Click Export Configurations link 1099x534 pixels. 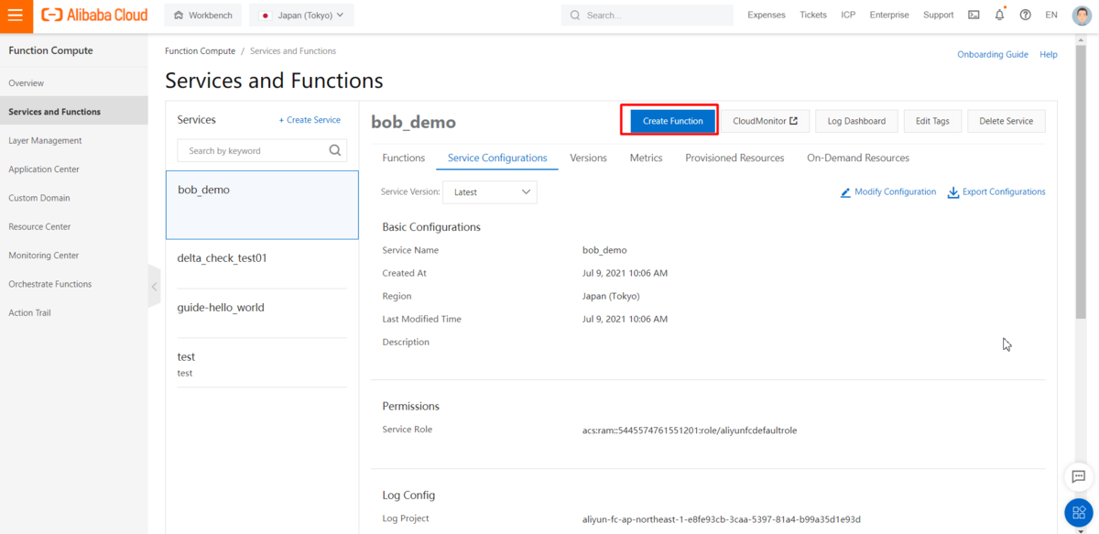tap(996, 192)
